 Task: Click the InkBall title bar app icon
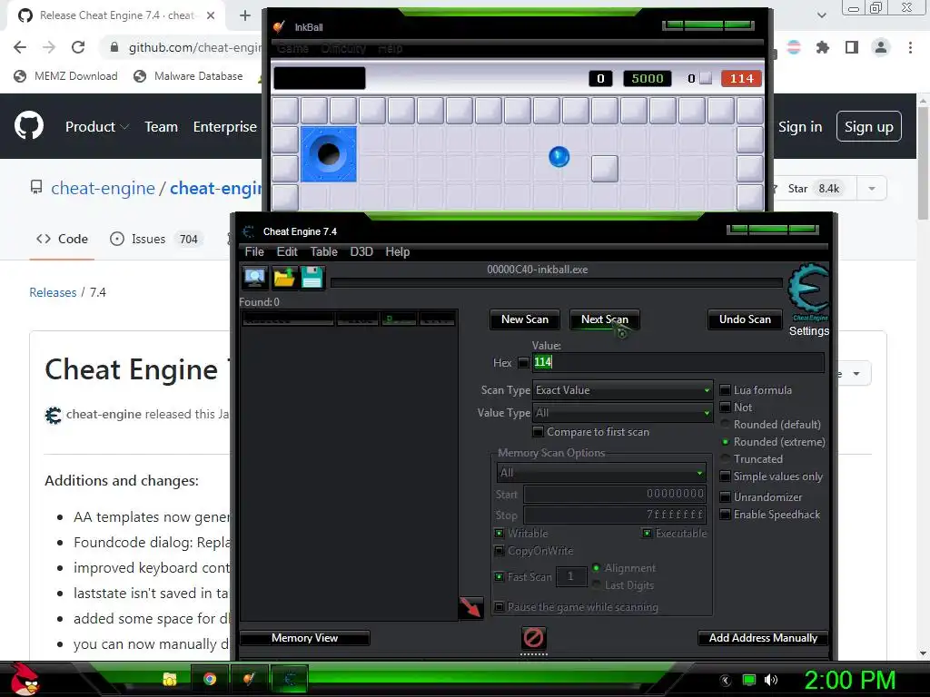(x=280, y=26)
